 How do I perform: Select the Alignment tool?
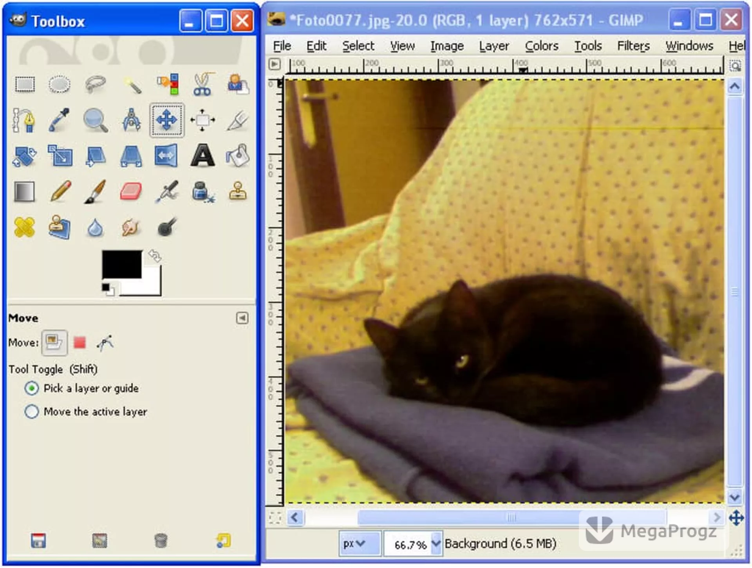pyautogui.click(x=202, y=120)
